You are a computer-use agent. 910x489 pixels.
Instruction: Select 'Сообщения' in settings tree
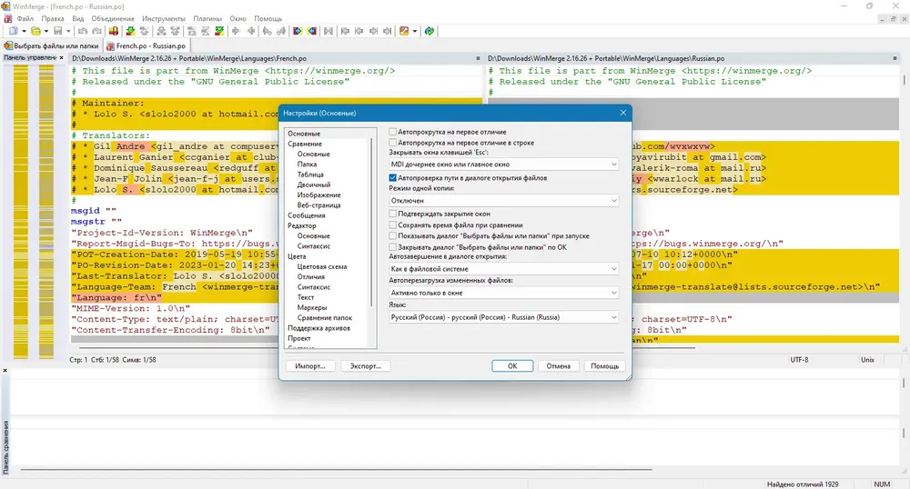[307, 215]
